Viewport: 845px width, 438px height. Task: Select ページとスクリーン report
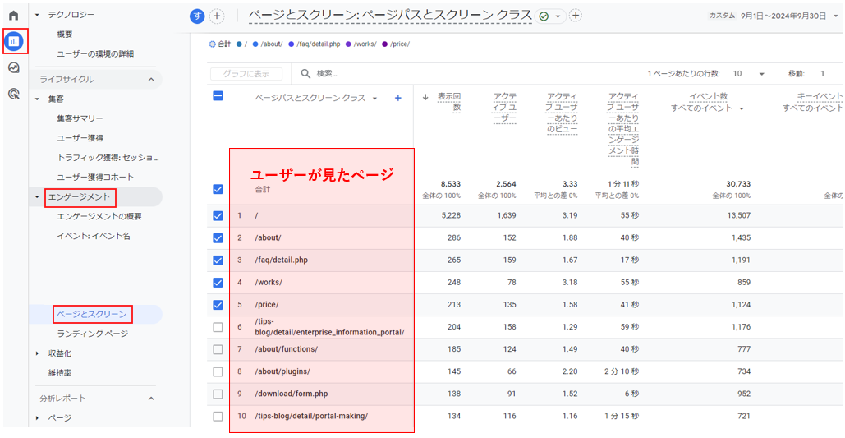(x=92, y=314)
